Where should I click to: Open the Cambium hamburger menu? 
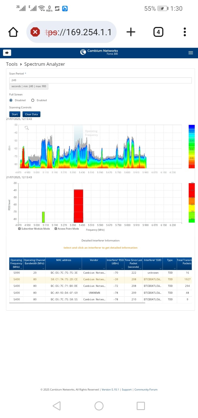pos(191,53)
